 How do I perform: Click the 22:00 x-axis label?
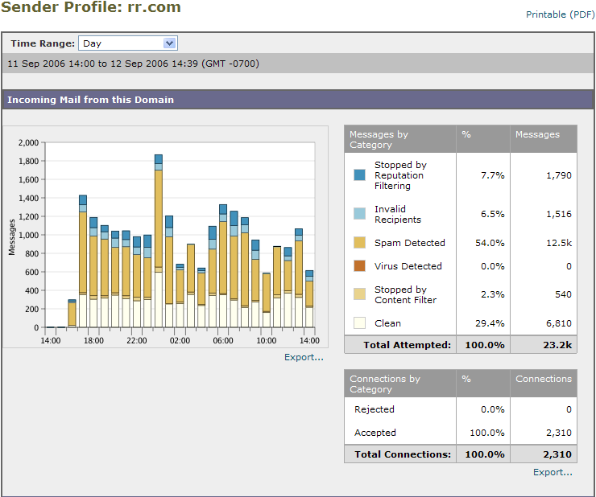click(x=137, y=340)
